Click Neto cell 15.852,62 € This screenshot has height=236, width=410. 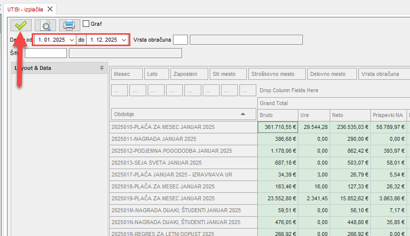click(350, 198)
